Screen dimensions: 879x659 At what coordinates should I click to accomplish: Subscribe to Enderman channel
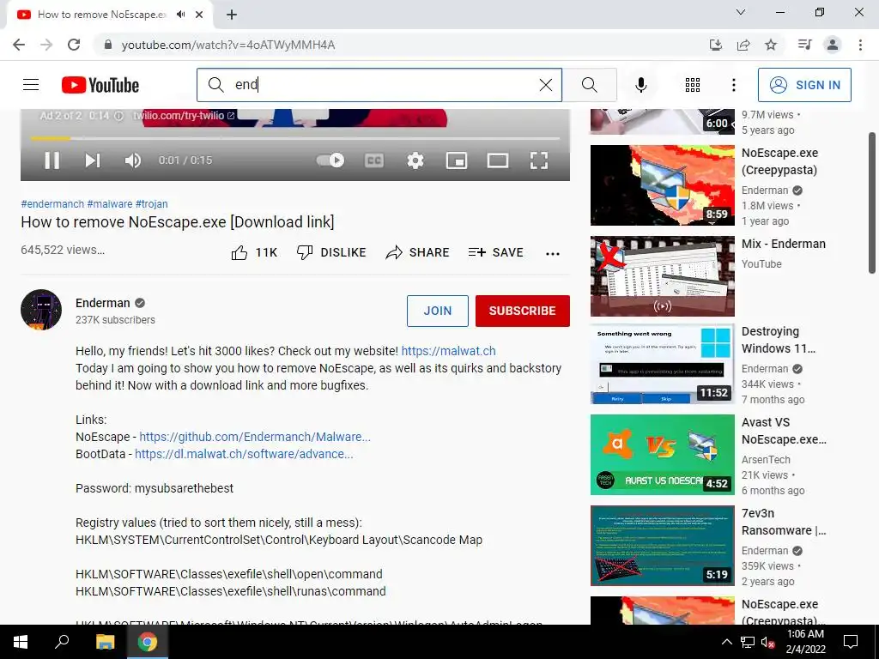pos(523,311)
